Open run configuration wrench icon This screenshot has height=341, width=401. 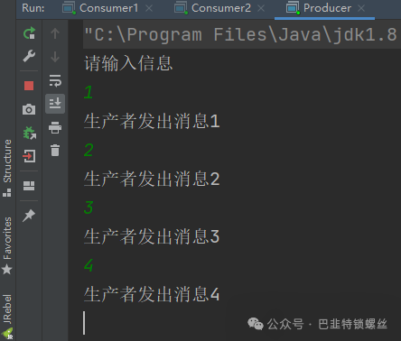tap(29, 56)
